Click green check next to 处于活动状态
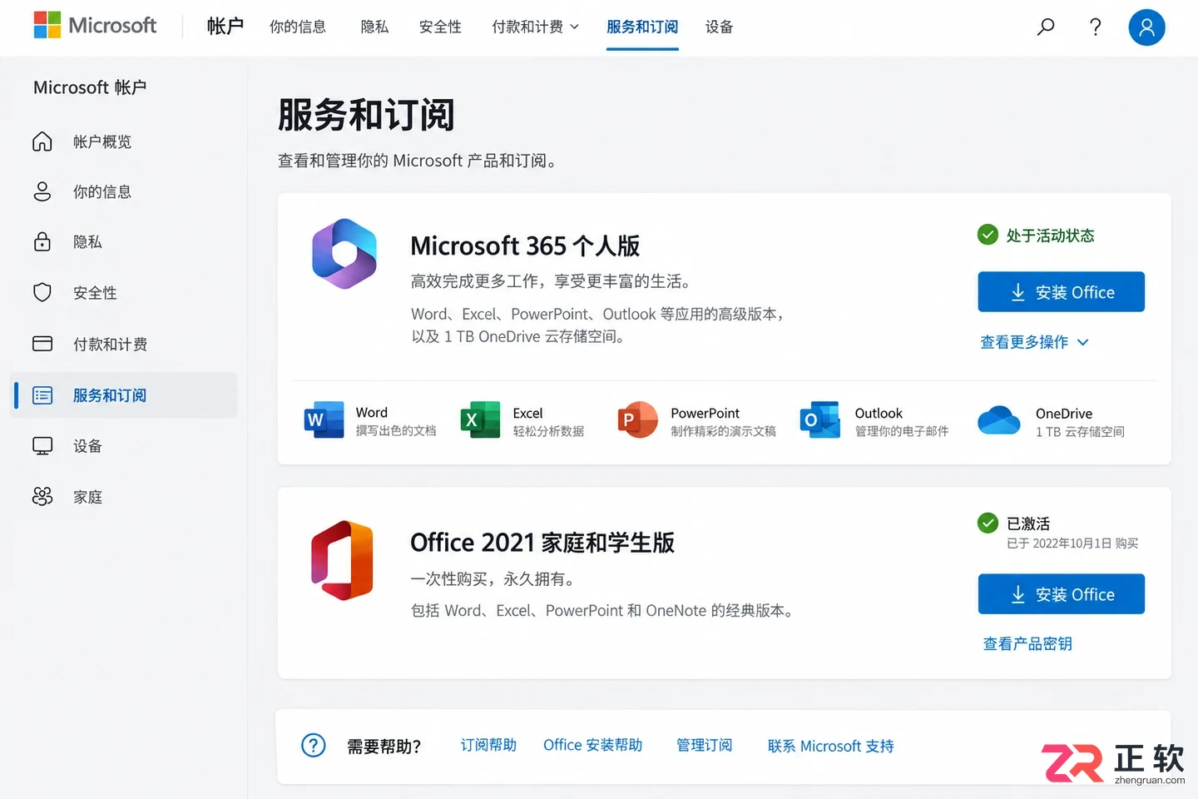The height and width of the screenshot is (799, 1198). point(988,235)
